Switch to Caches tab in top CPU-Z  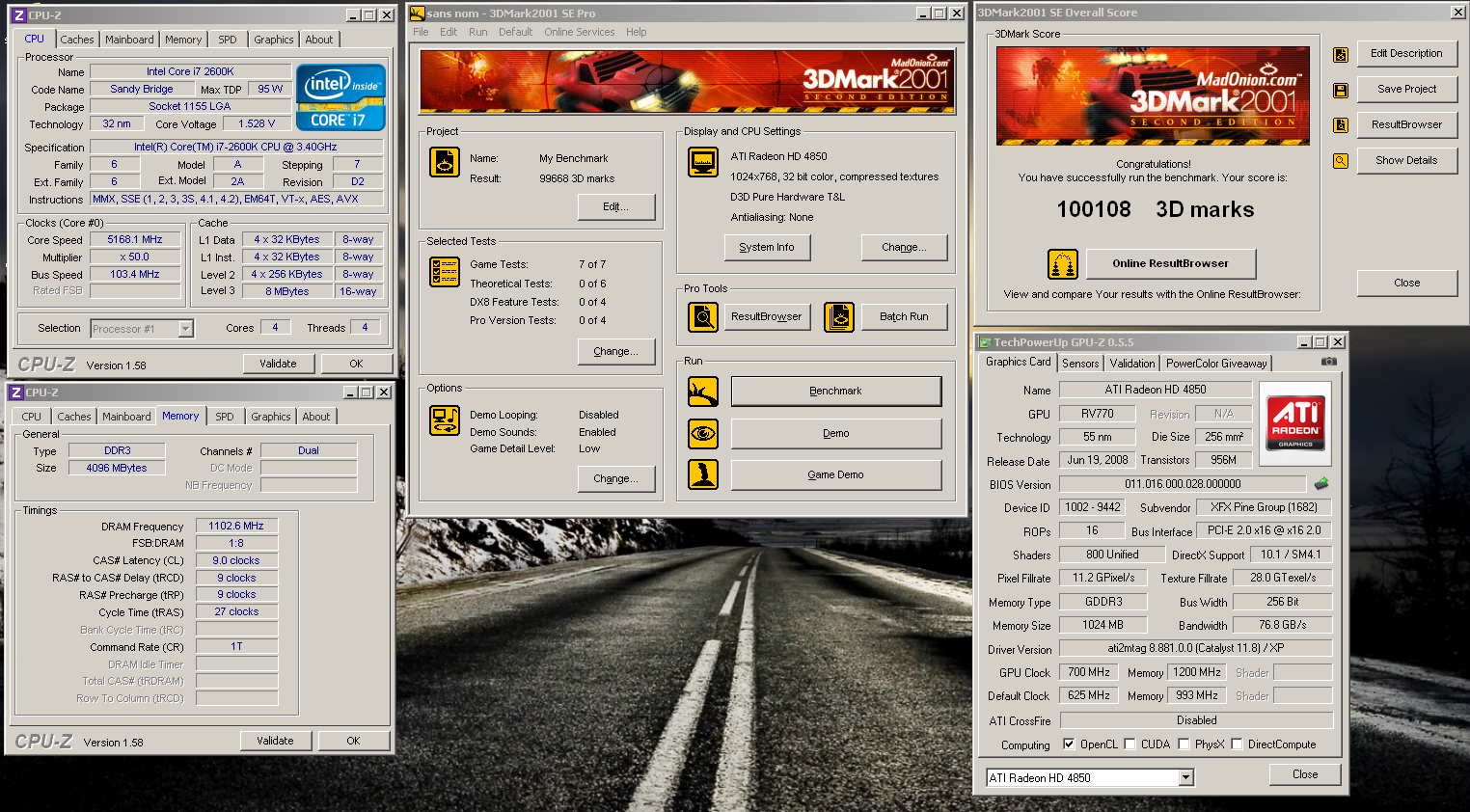(77, 40)
